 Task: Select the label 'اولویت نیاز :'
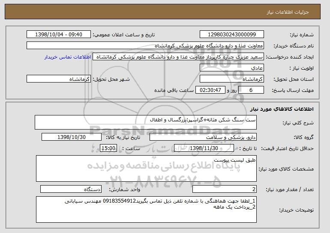click(x=301, y=68)
